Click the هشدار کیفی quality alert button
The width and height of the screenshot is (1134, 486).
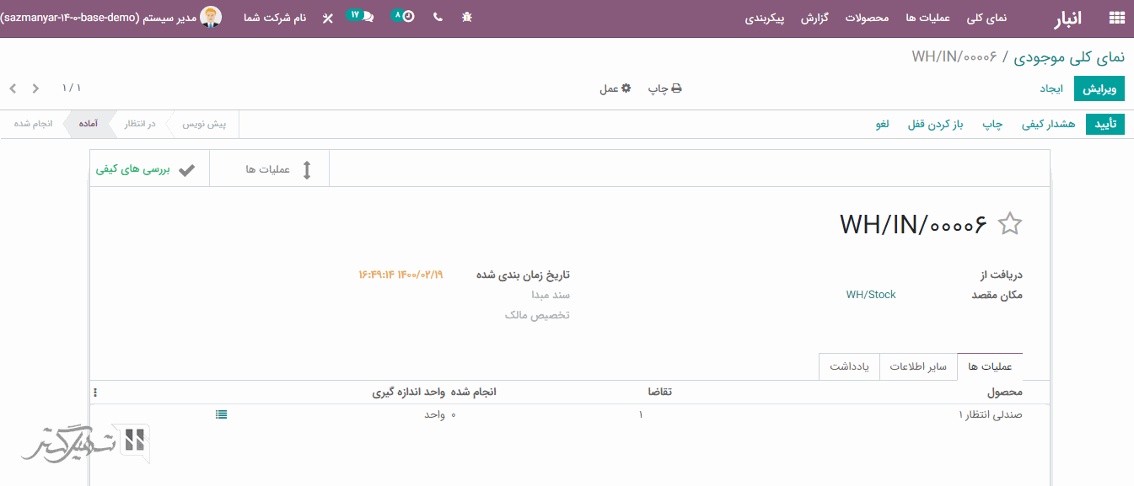1049,124
